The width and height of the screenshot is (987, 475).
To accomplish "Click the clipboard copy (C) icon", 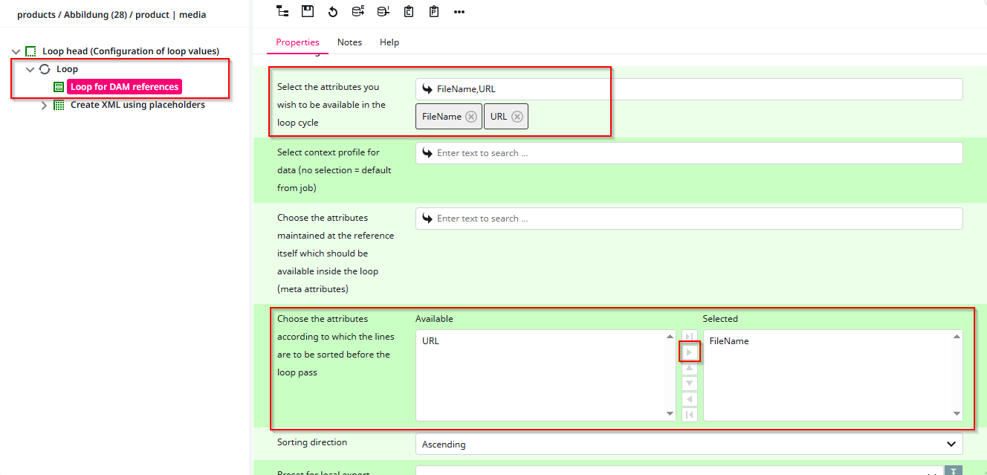I will pyautogui.click(x=409, y=11).
